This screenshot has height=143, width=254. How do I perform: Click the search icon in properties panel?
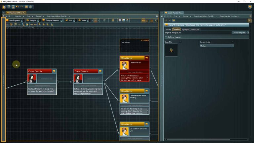point(249,21)
